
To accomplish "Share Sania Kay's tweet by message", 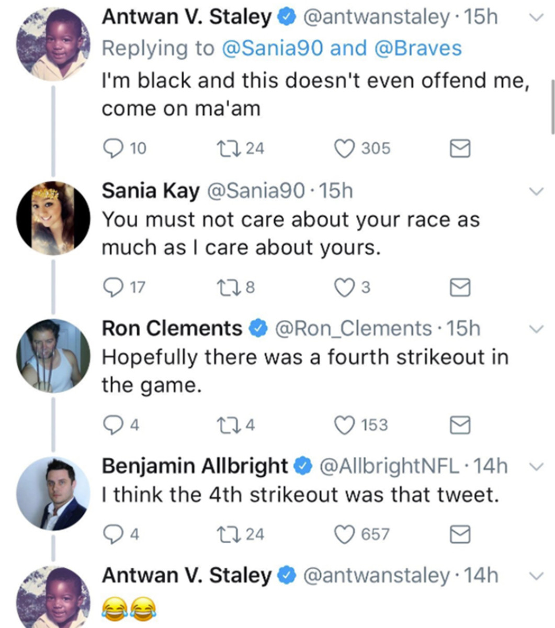I will coord(460,288).
